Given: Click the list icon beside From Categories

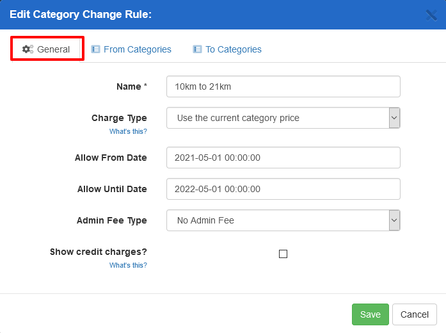Looking at the screenshot, I should point(96,49).
